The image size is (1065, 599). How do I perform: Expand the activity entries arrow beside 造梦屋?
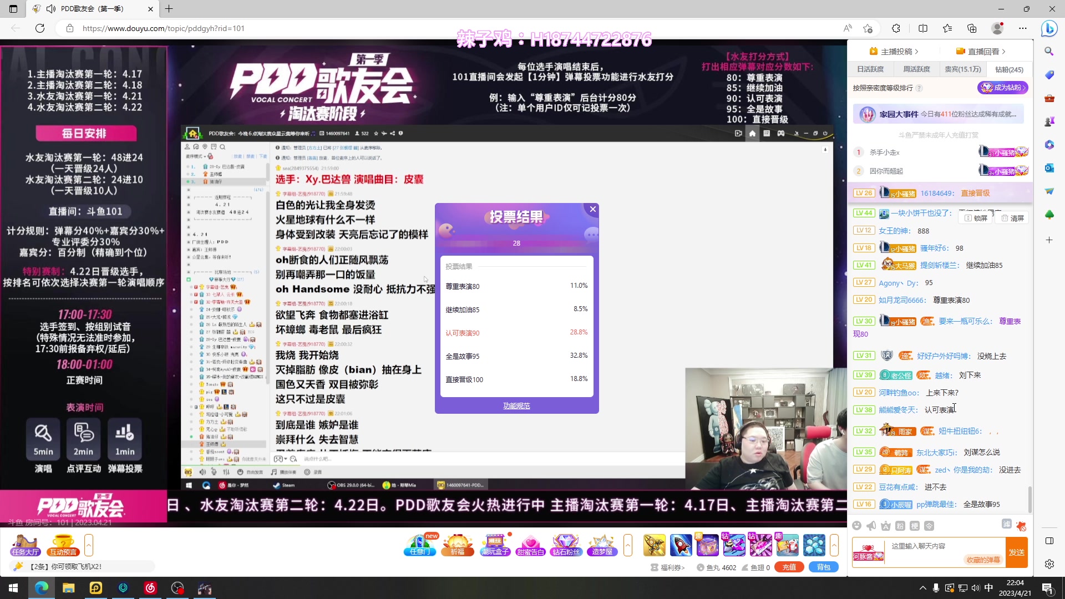pyautogui.click(x=628, y=545)
